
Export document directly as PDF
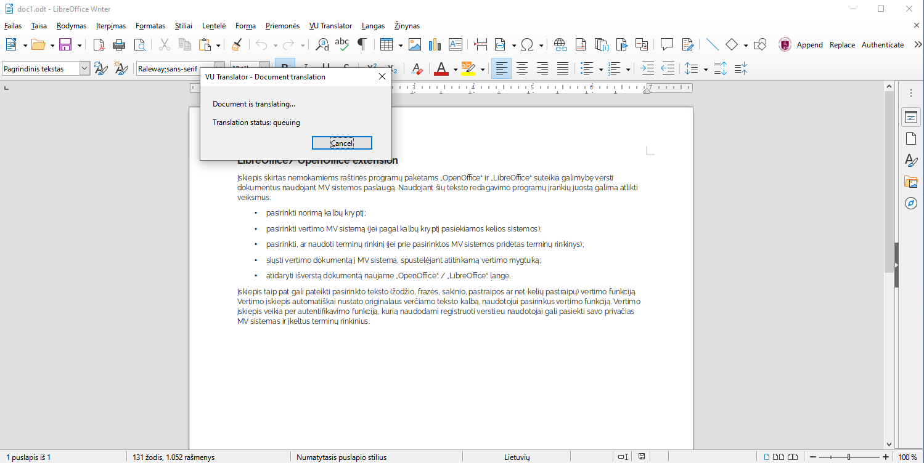click(x=99, y=44)
